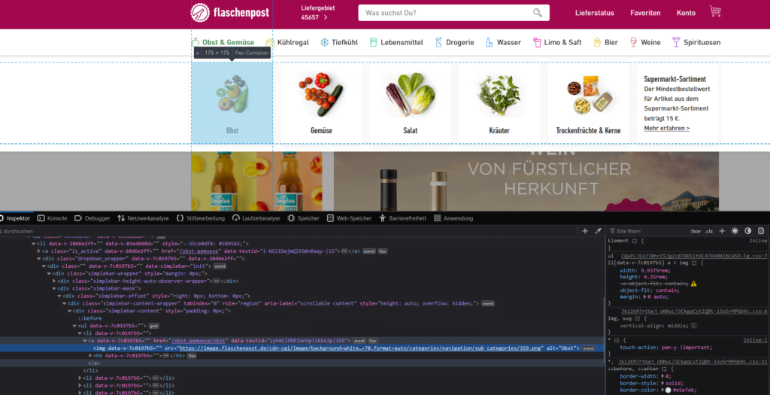Focus the 'Stile filtern' filter field
Screen dimensions: 770x395
(647, 231)
